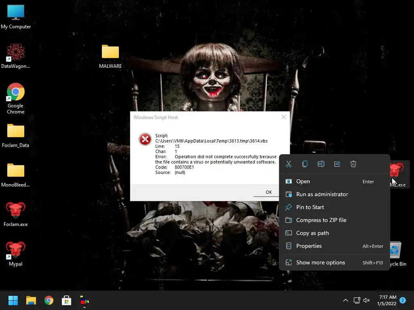
Task: Choose Open from the context menu
Action: (x=334, y=181)
